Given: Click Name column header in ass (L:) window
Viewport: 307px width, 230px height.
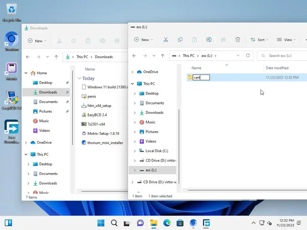Looking at the screenshot, I should tap(196, 68).
